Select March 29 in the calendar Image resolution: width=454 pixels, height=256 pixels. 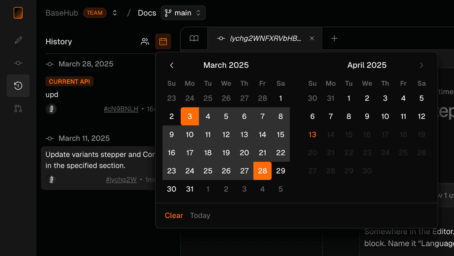[281, 171]
